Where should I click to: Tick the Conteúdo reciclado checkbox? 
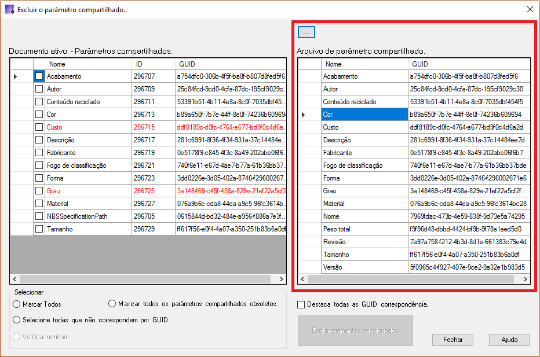click(39, 101)
